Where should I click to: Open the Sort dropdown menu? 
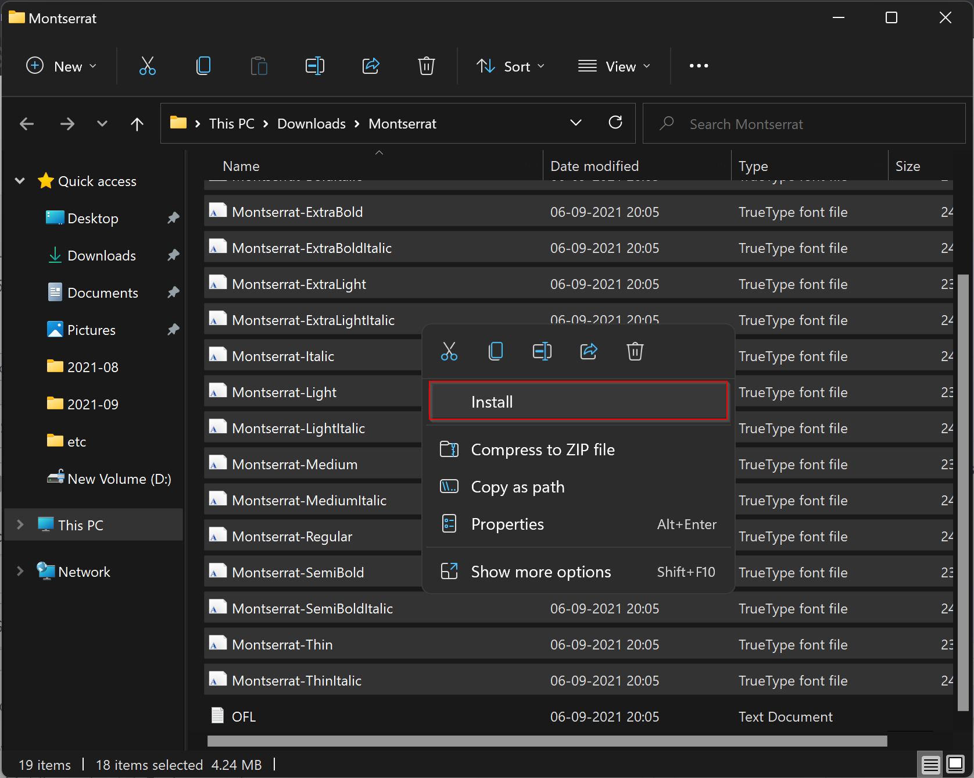coord(511,66)
